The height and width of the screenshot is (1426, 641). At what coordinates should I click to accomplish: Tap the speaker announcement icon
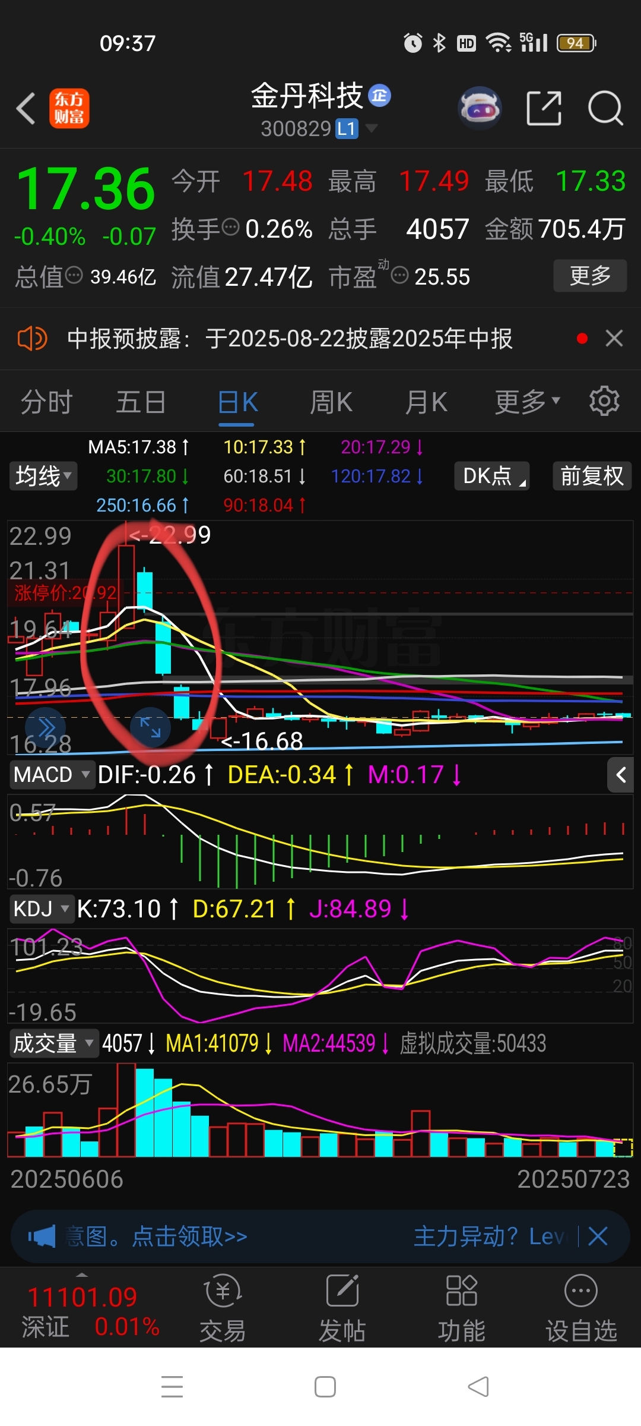click(x=33, y=339)
